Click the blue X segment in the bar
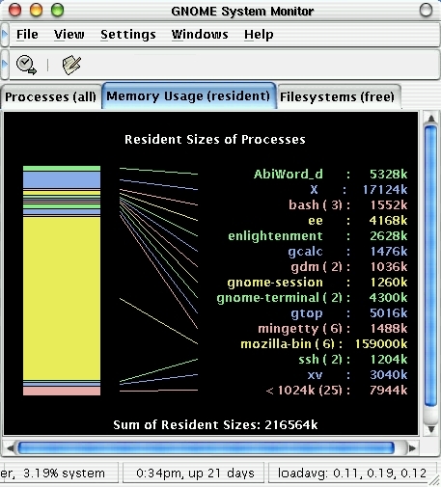This screenshot has width=441, height=487. (62, 179)
